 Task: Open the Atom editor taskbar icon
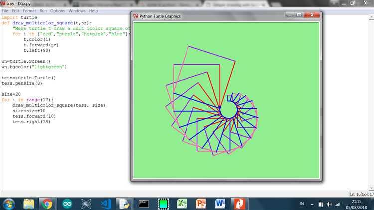(x=86, y=204)
